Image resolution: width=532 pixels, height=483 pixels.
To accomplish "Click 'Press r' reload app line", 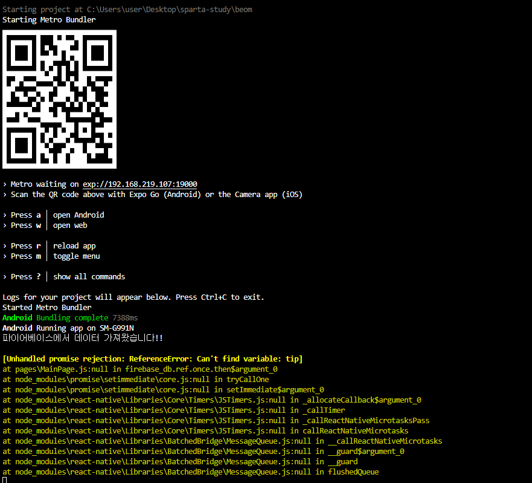I will tap(49, 246).
